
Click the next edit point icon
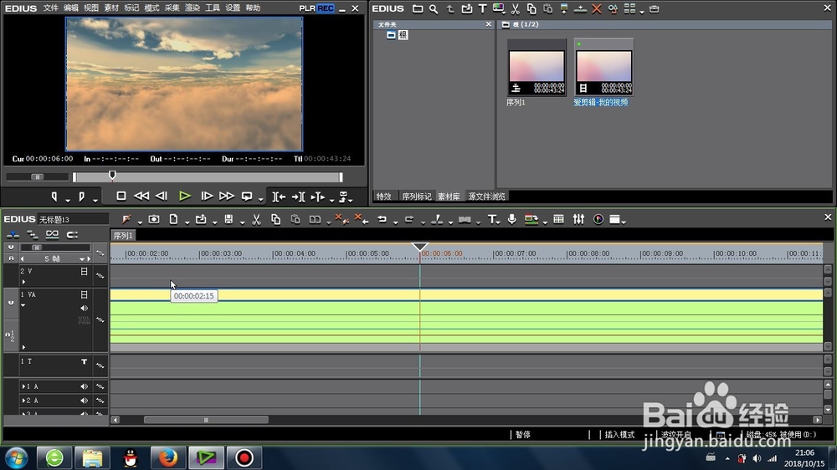[299, 197]
